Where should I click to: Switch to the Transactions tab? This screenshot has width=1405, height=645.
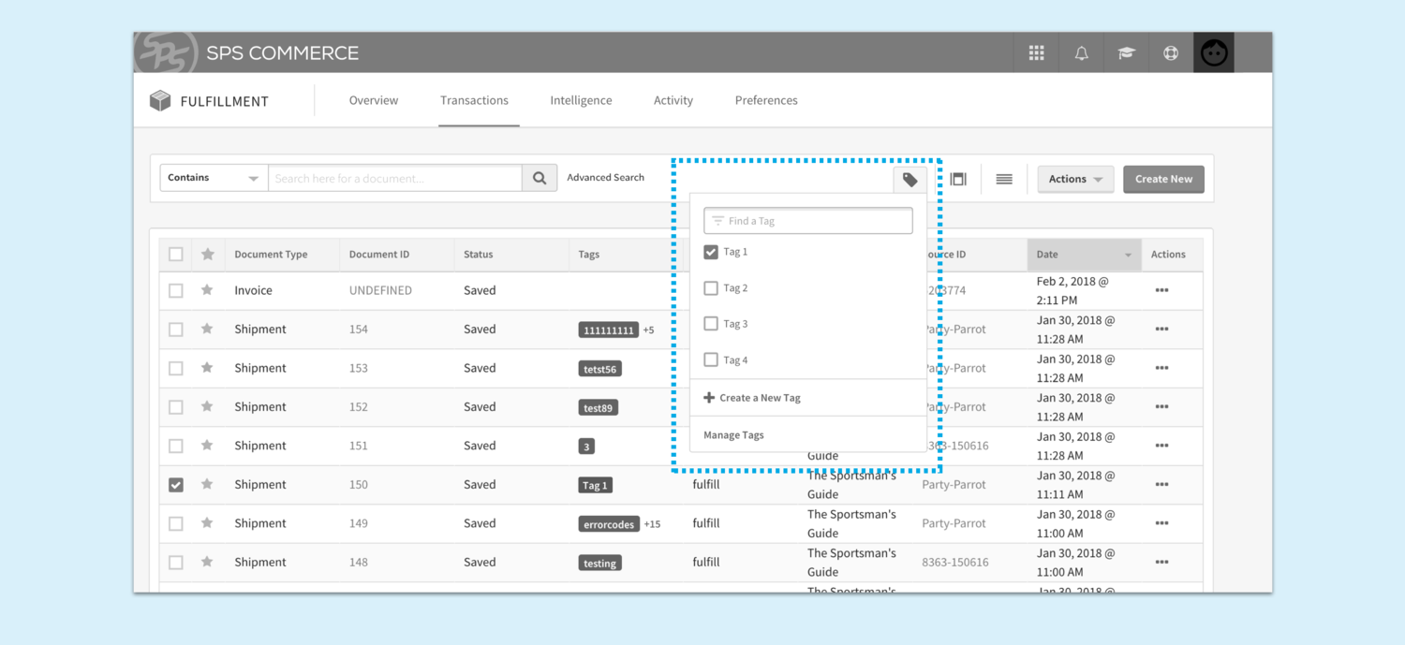coord(475,100)
